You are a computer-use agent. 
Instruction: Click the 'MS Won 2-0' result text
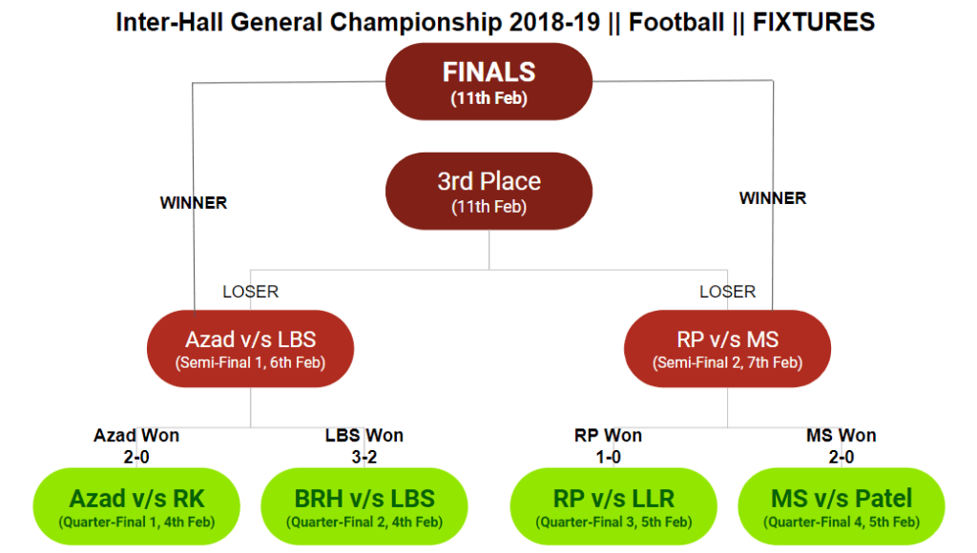[x=842, y=446]
